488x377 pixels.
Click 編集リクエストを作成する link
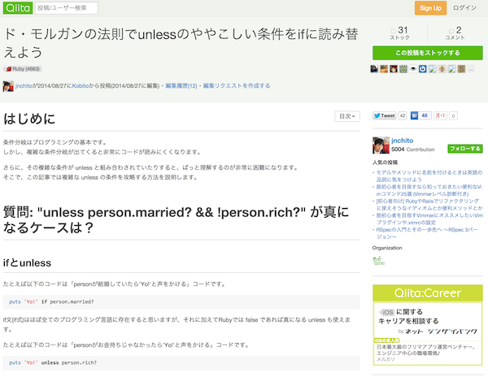(x=237, y=86)
